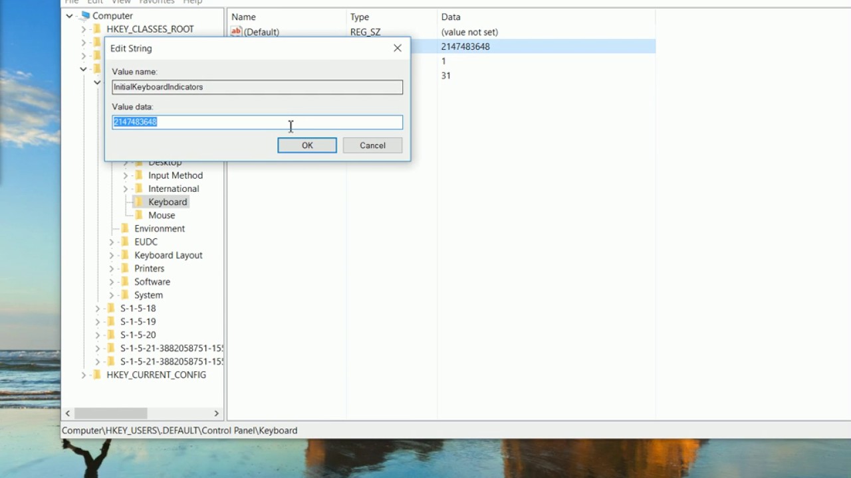Click the 2147483648 data cell in list

pyautogui.click(x=465, y=46)
